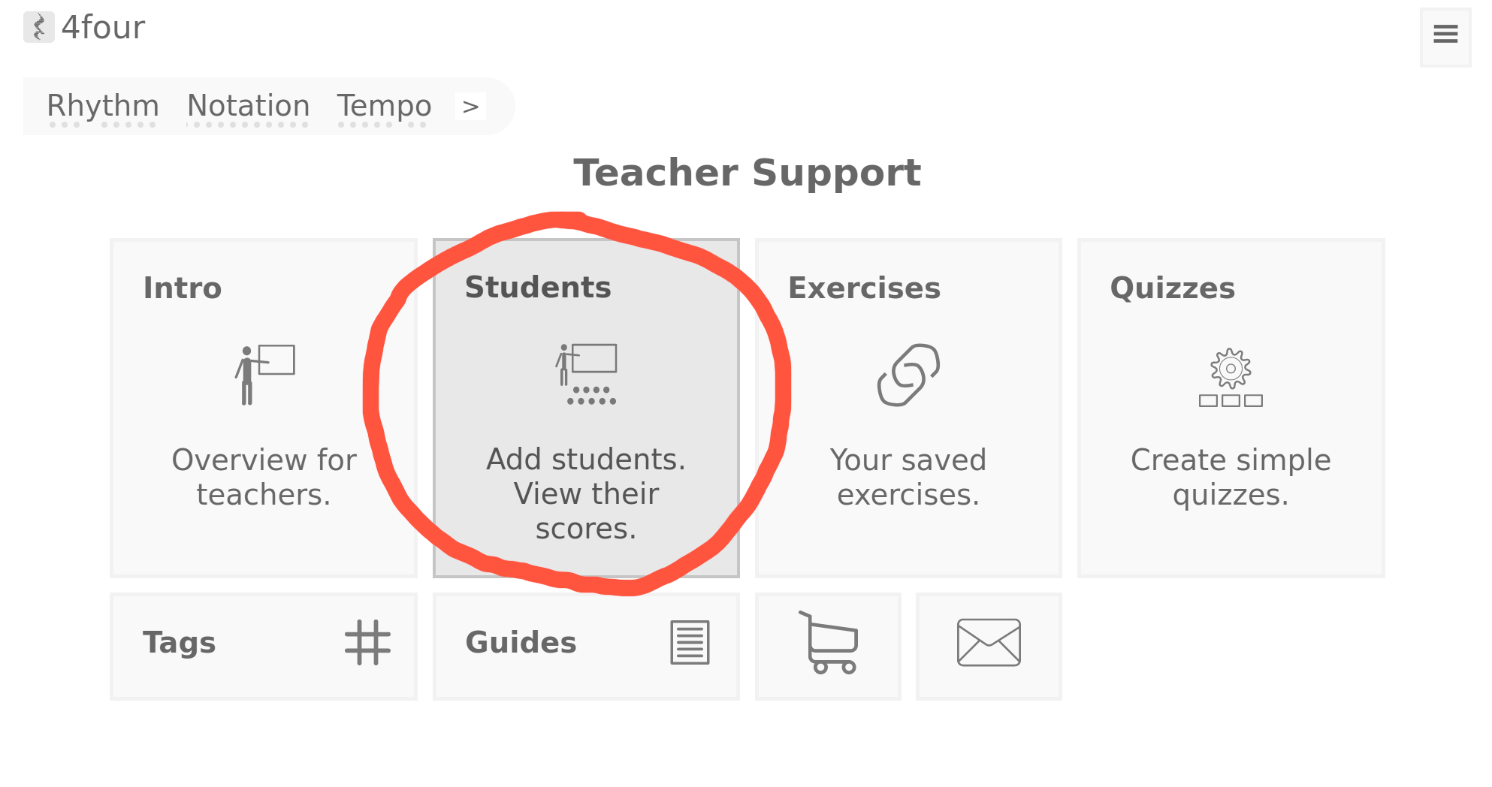Click the Teacher Support heading
1492x787 pixels.
(747, 173)
